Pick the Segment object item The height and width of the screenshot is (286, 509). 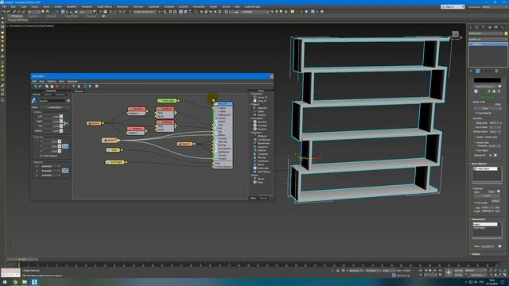260,108
